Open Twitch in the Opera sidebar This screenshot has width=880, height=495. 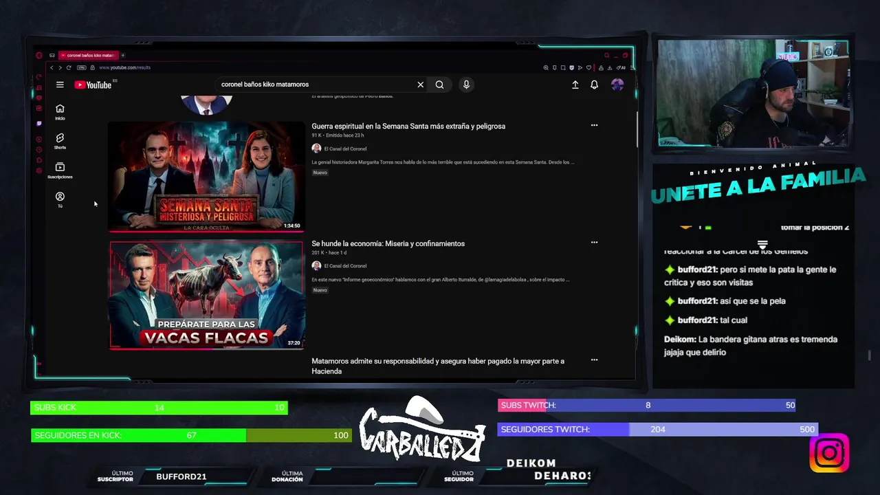38,124
